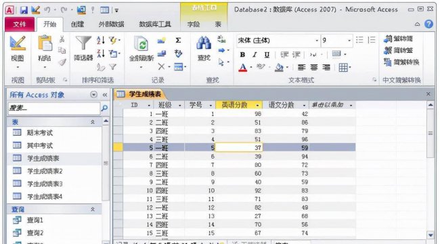Toggle Bold formatting
This screenshot has height=244, width=440.
(243, 55)
